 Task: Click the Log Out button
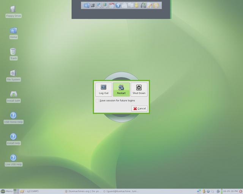[104, 89]
